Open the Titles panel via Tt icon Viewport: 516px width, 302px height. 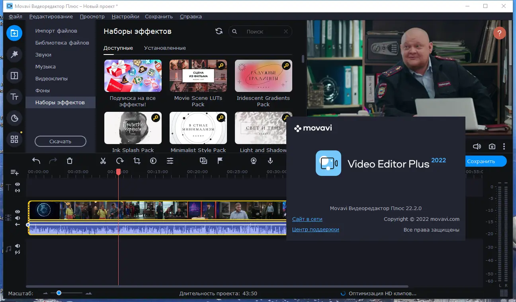coord(14,96)
